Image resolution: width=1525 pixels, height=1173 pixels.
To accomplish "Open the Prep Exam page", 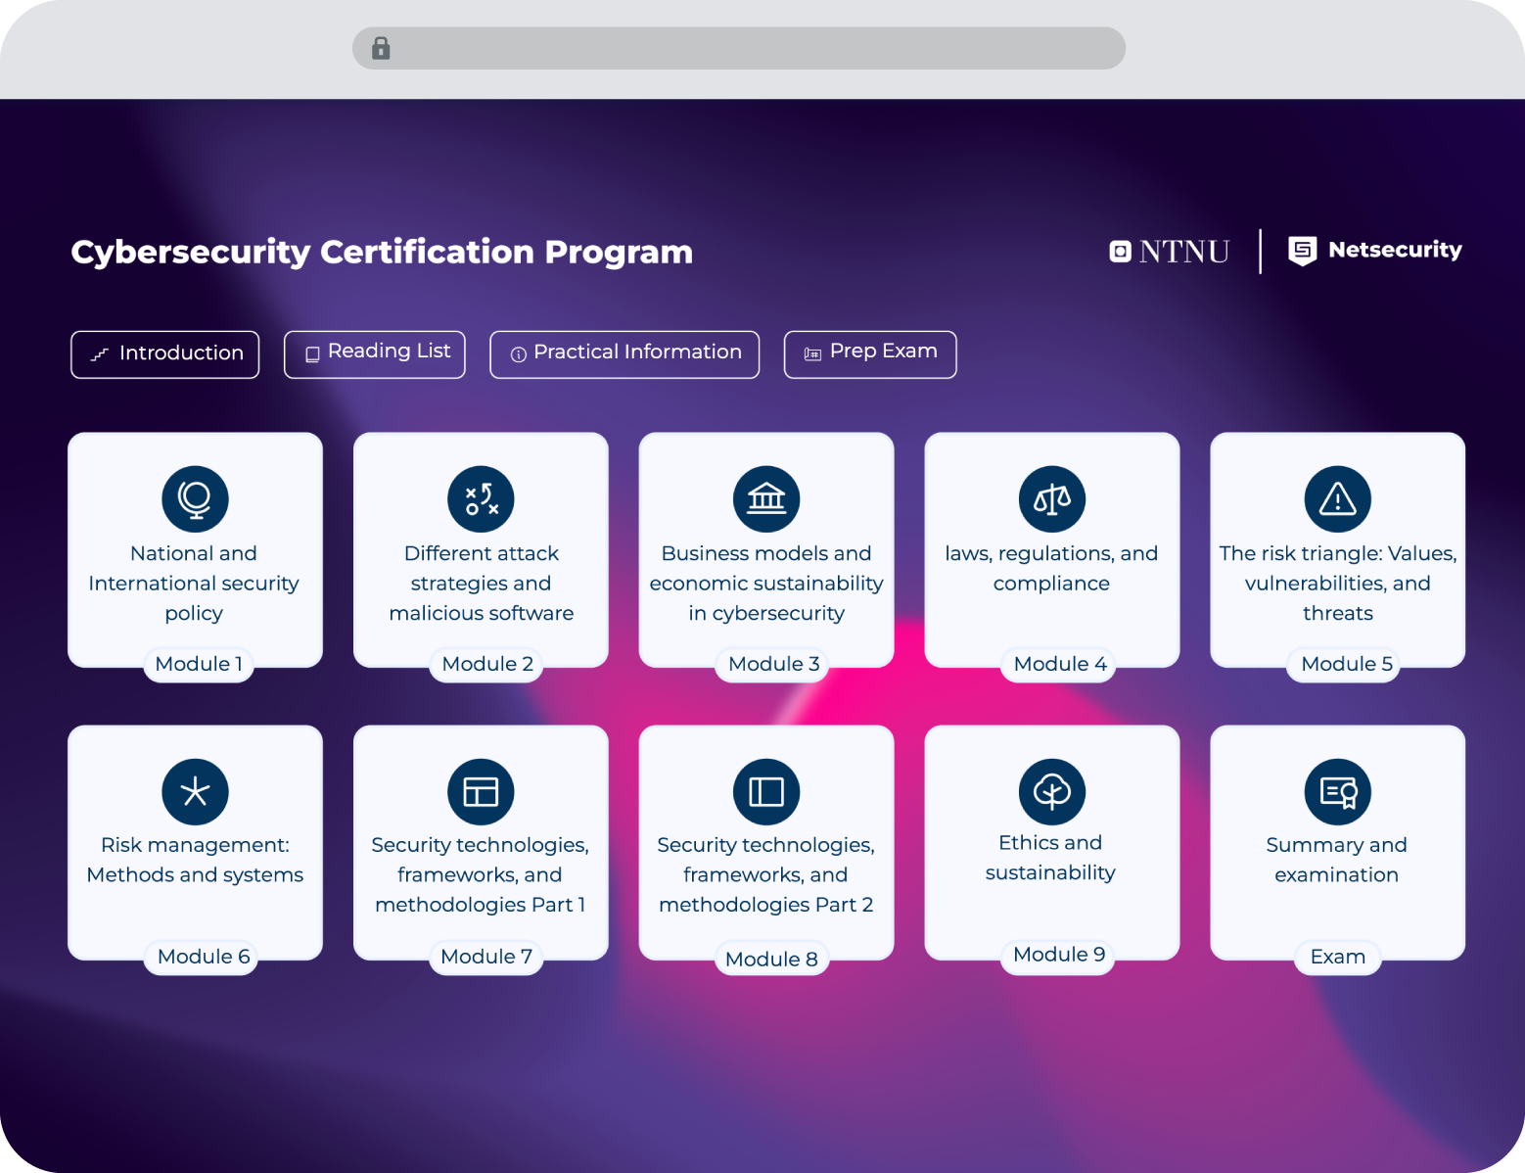I will (x=870, y=354).
